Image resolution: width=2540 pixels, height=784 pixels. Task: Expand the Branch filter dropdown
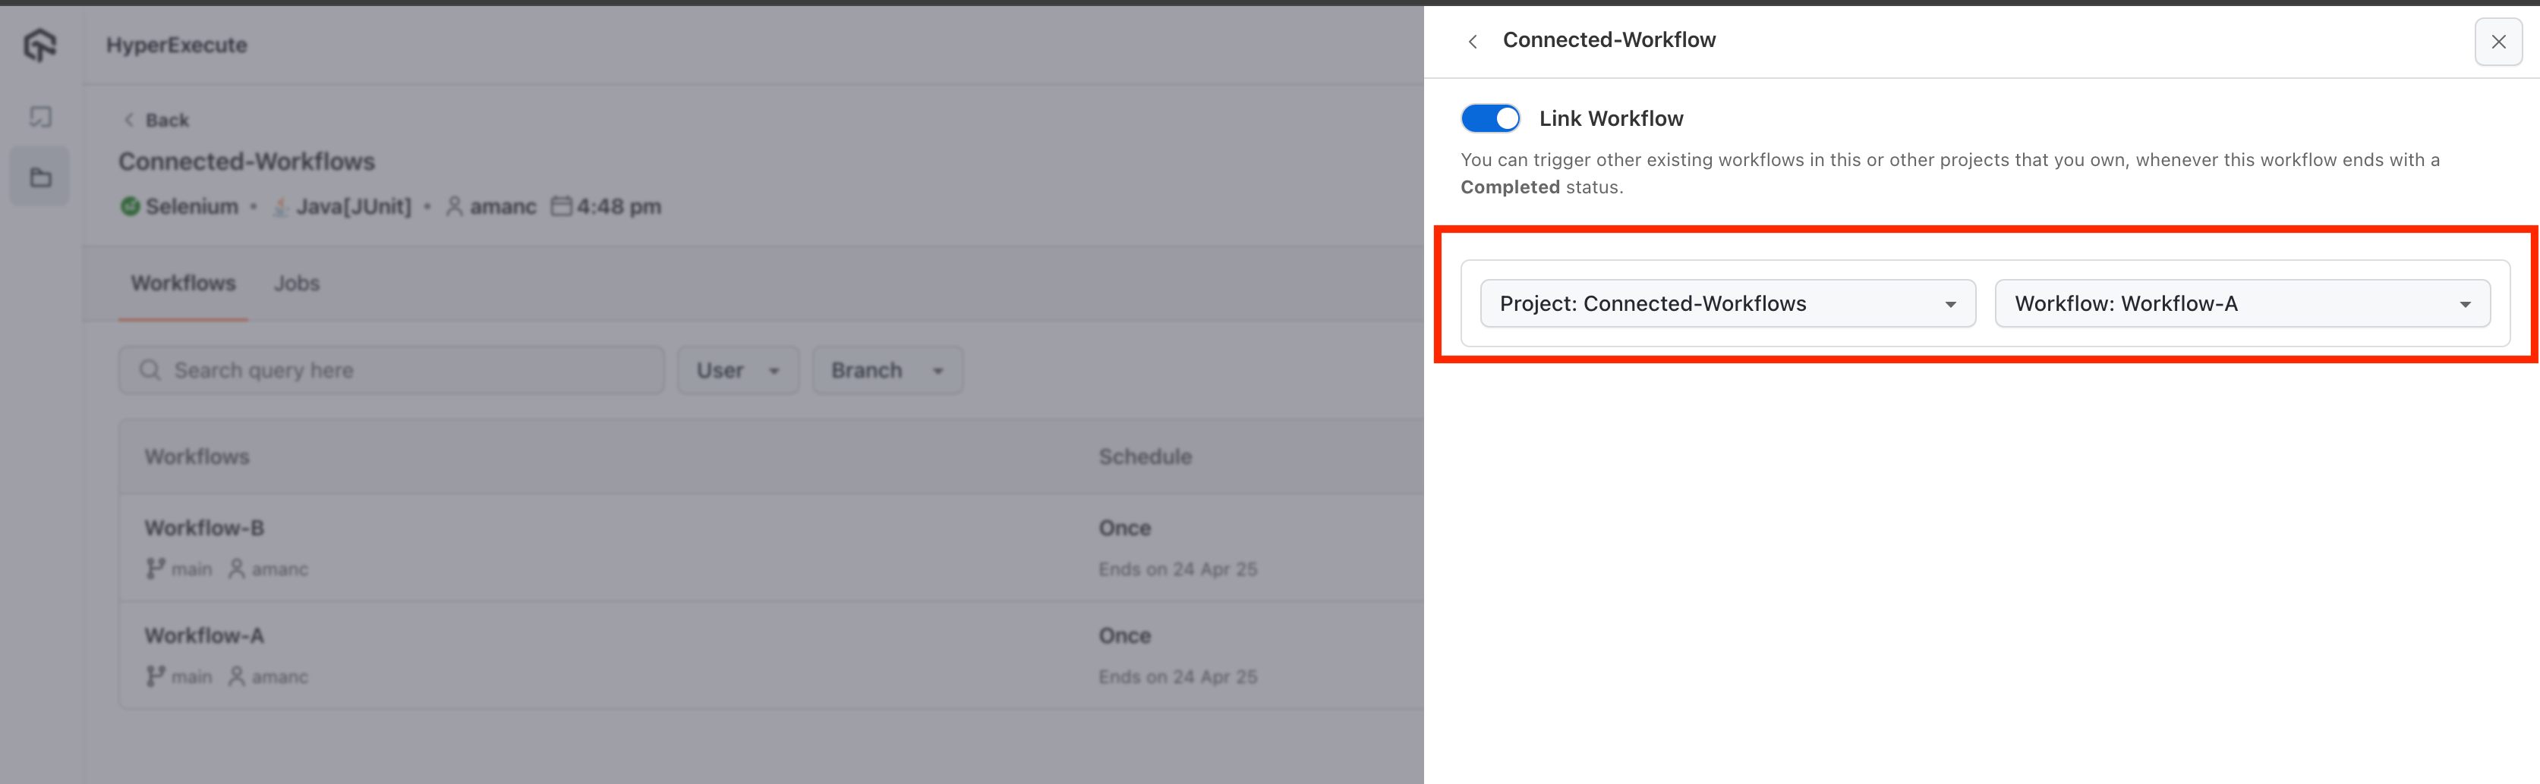pyautogui.click(x=887, y=370)
